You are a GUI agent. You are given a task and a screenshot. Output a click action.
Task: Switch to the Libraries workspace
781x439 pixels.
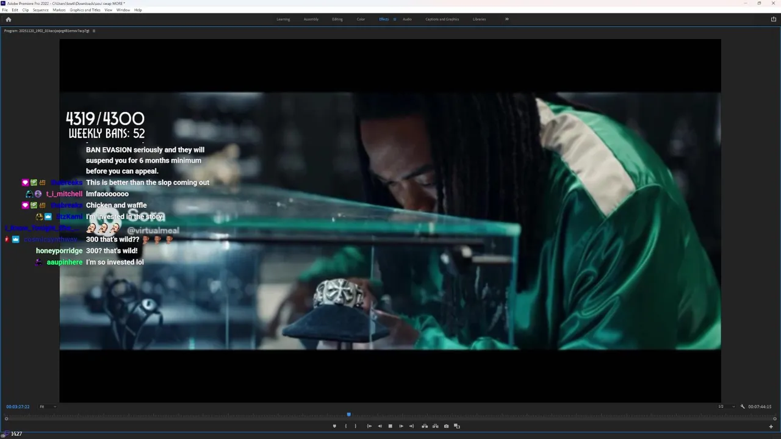480,19
